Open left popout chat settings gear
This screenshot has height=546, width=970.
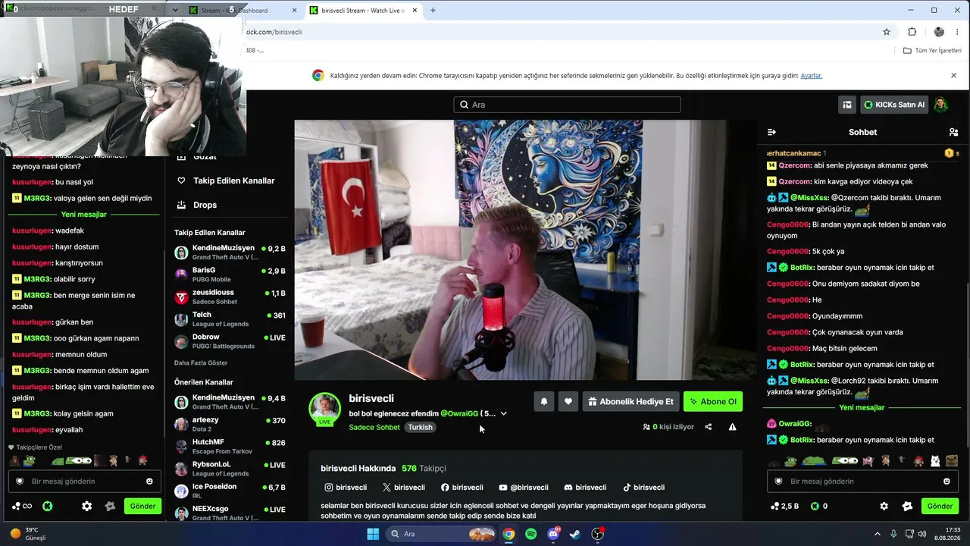tap(86, 506)
